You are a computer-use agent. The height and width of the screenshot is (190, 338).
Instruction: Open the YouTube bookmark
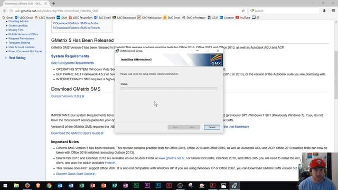point(243,17)
